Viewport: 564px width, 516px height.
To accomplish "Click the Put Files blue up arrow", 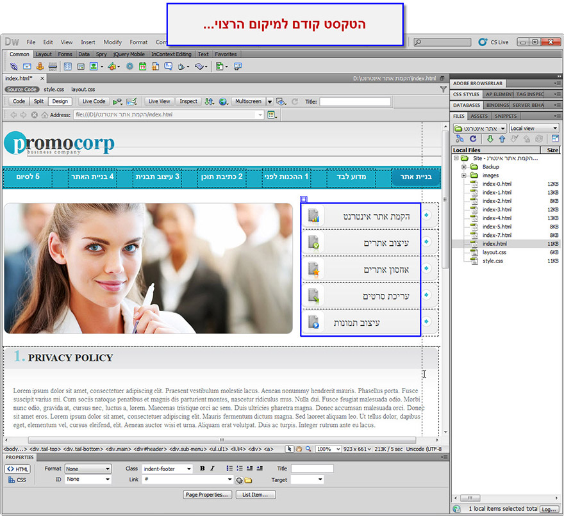I will pyautogui.click(x=502, y=139).
